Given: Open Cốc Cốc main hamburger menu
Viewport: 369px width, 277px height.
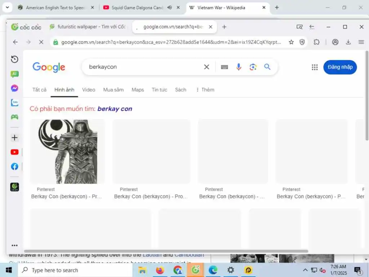Looking at the screenshot, I should [x=361, y=42].
